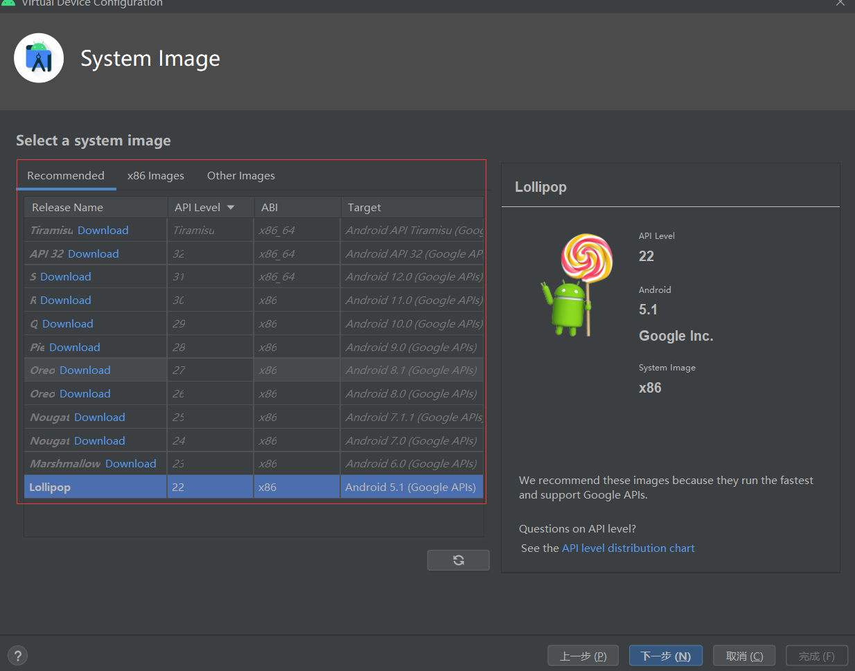Select the Android 5.1 (Google APIs) target cell
Viewport: 855px width, 671px height.
[x=412, y=487]
